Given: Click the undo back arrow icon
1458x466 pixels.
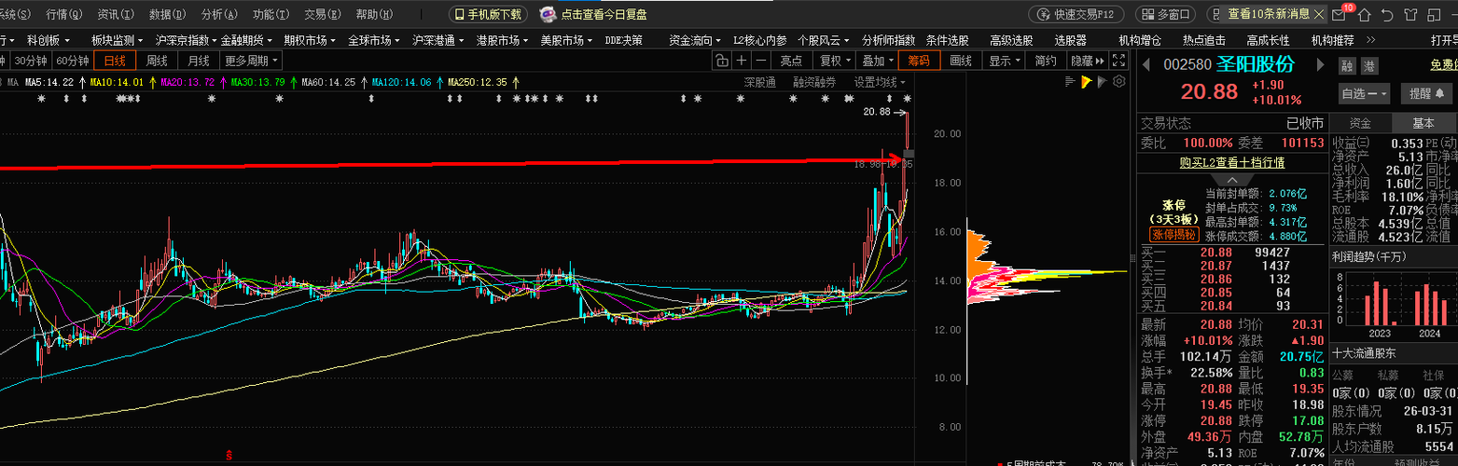Looking at the screenshot, I should point(1388,14).
